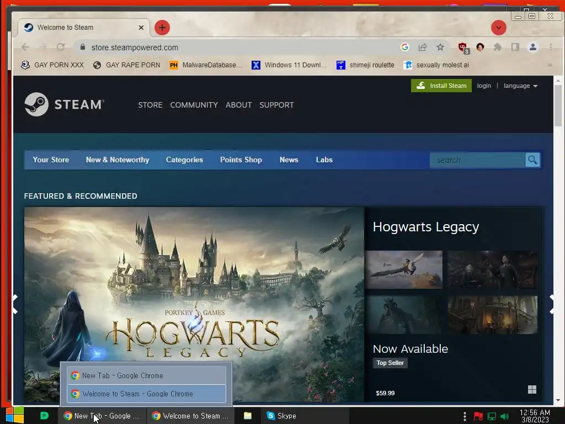
Task: Click the green Install Steam button
Action: tap(441, 86)
